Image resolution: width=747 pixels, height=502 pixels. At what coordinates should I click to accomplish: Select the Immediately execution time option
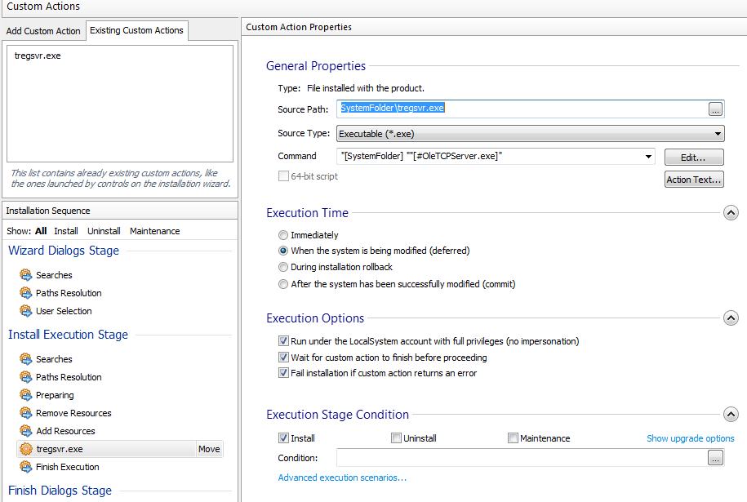[x=283, y=235]
